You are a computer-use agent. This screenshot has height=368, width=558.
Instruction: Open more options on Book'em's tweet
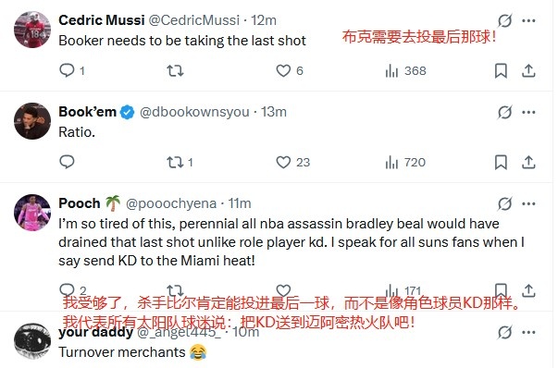point(528,113)
